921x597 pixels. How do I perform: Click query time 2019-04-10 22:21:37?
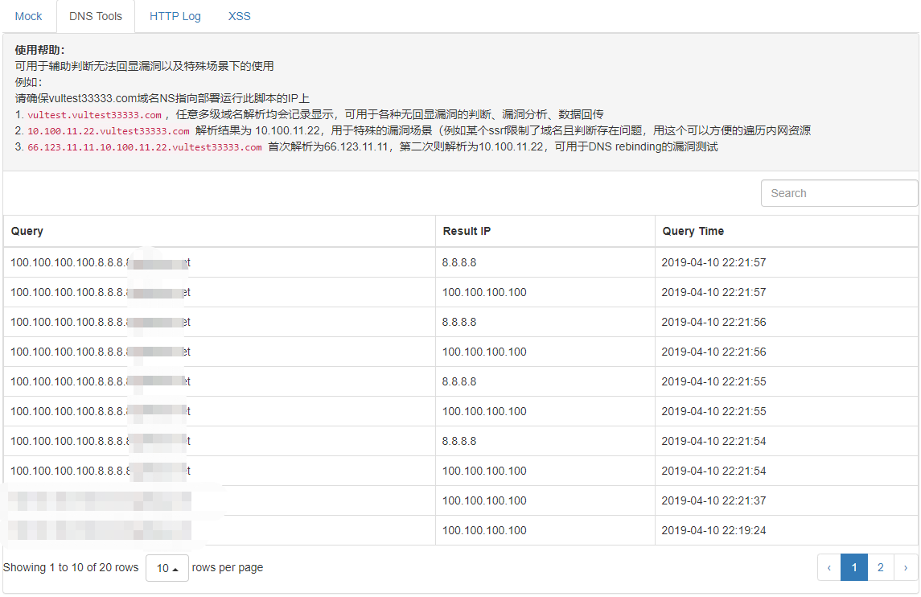point(713,500)
